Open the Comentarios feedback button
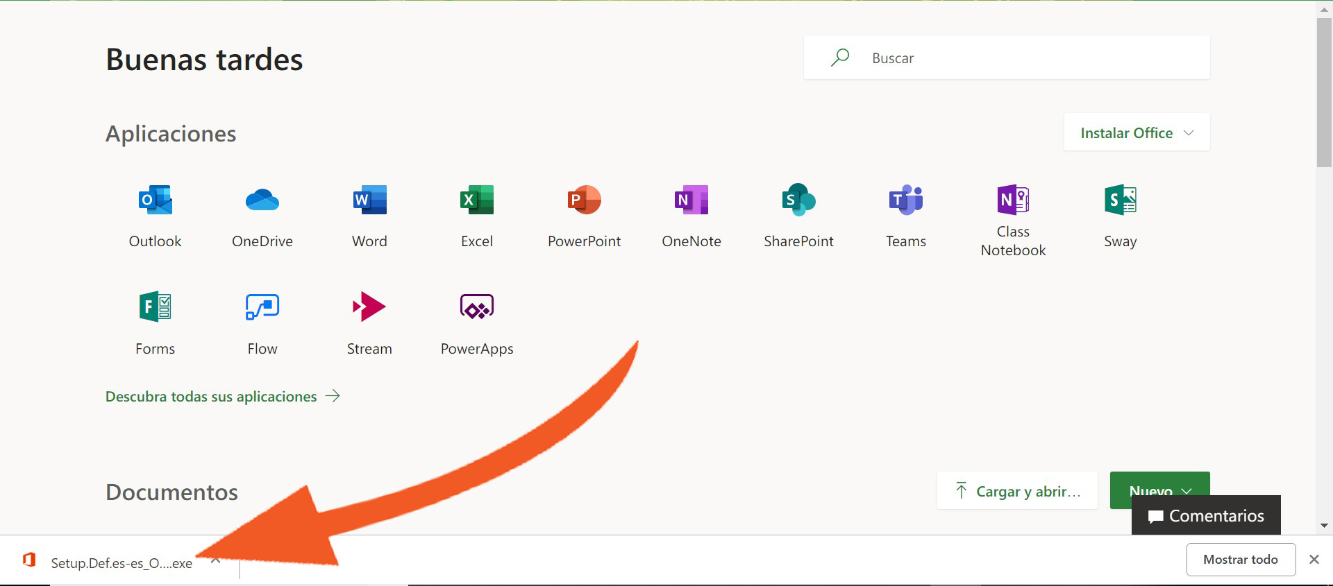Viewport: 1333px width, 586px height. click(x=1206, y=515)
